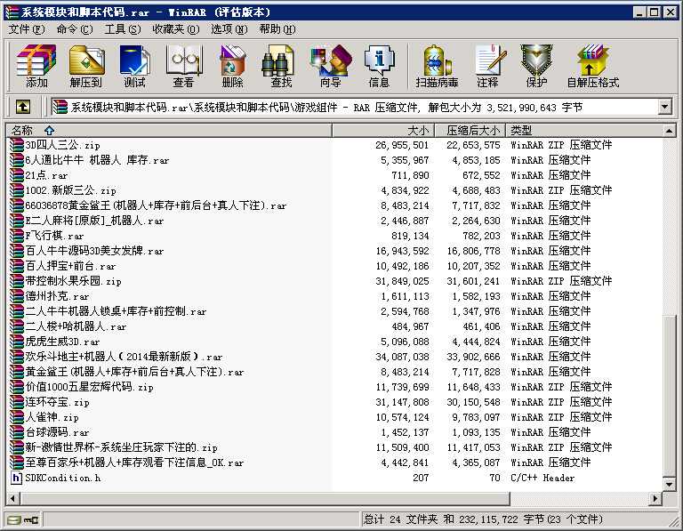Click archive icon of 台球源码.rar
The height and width of the screenshot is (531, 683).
[17, 432]
